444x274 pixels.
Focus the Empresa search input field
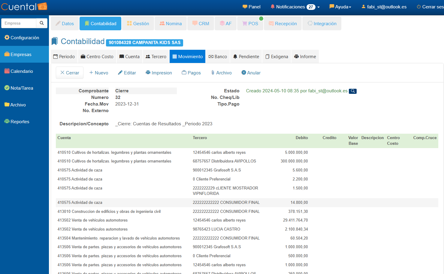click(x=19, y=23)
